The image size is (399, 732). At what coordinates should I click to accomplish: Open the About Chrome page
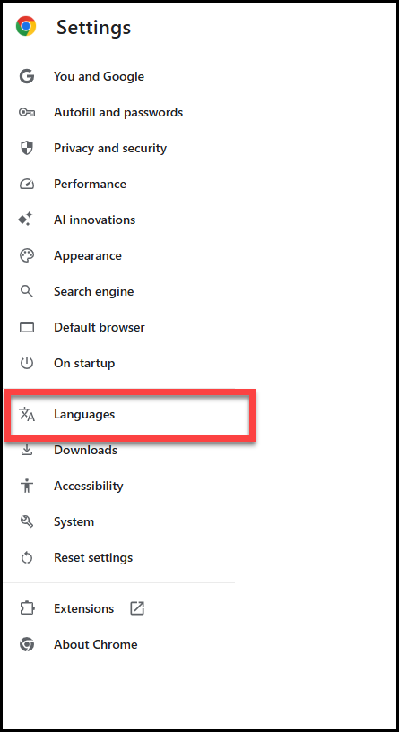pos(95,644)
